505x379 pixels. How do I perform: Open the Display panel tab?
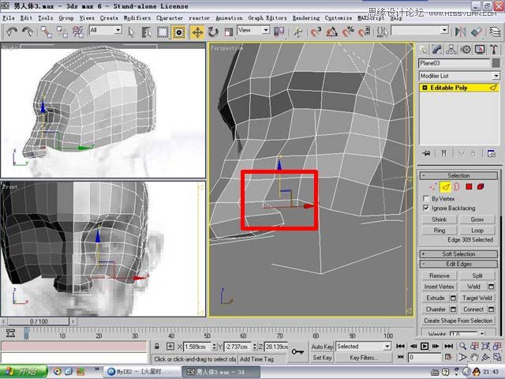pos(480,49)
